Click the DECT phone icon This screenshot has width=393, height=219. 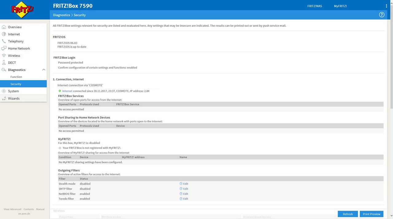[4, 62]
